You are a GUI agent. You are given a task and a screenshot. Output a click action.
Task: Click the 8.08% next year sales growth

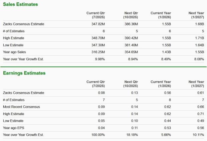198,59
